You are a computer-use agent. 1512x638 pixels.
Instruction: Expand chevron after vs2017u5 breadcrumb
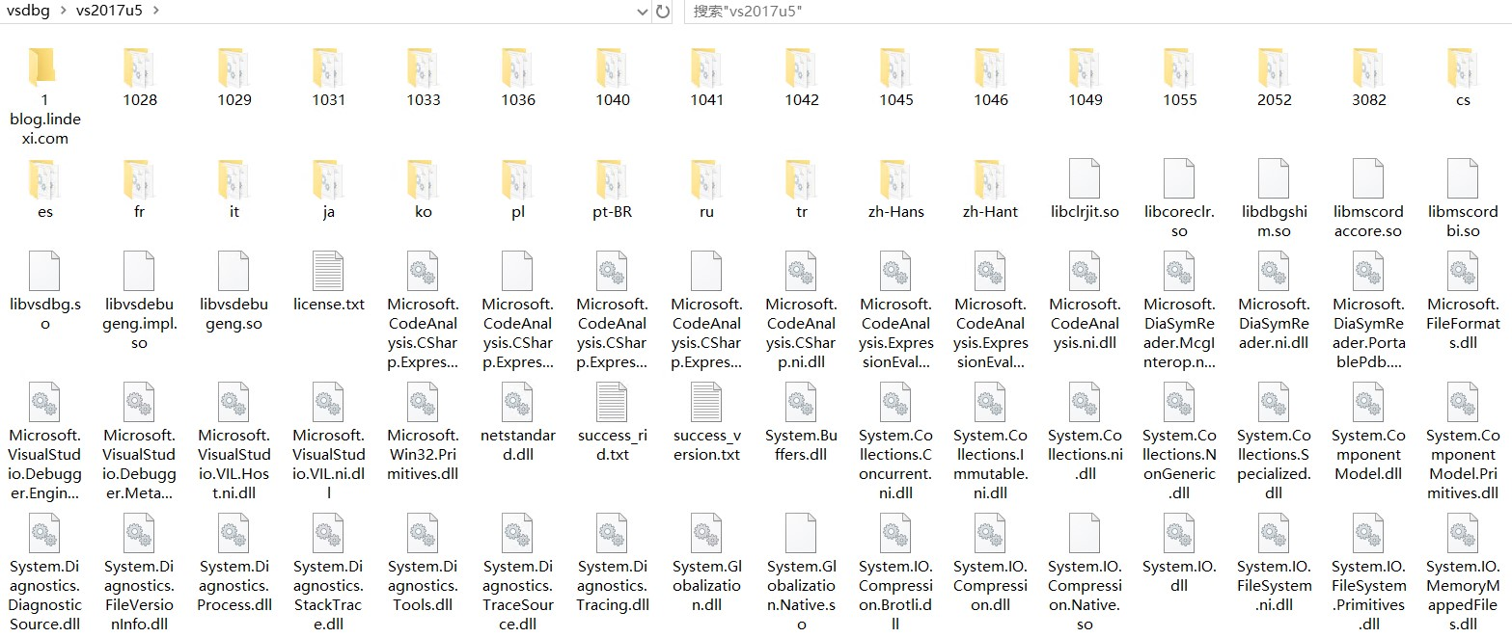point(155,11)
